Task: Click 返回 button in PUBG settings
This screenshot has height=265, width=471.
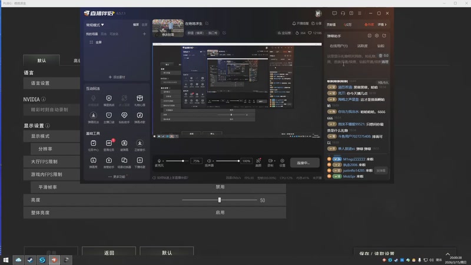Action: pyautogui.click(x=109, y=253)
